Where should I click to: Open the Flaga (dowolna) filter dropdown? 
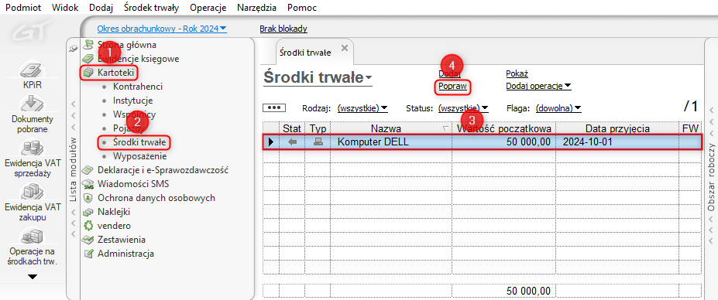point(558,108)
